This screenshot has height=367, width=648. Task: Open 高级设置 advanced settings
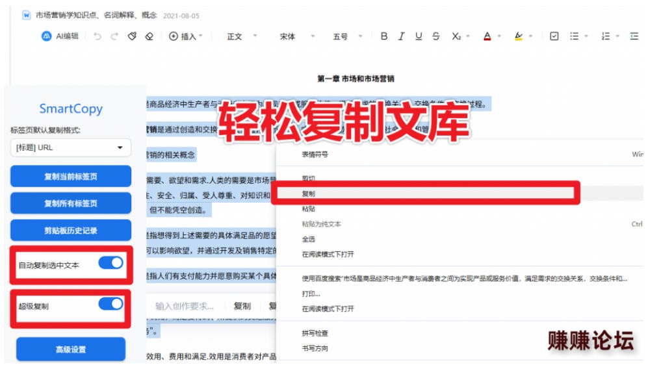tap(71, 349)
